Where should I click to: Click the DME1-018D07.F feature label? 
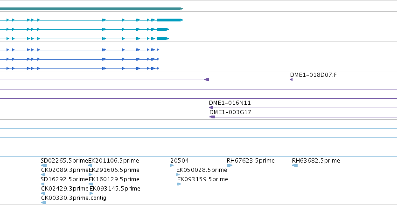[313, 75]
